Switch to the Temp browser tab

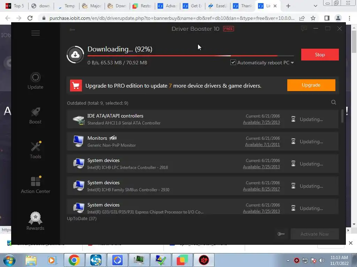[67, 6]
